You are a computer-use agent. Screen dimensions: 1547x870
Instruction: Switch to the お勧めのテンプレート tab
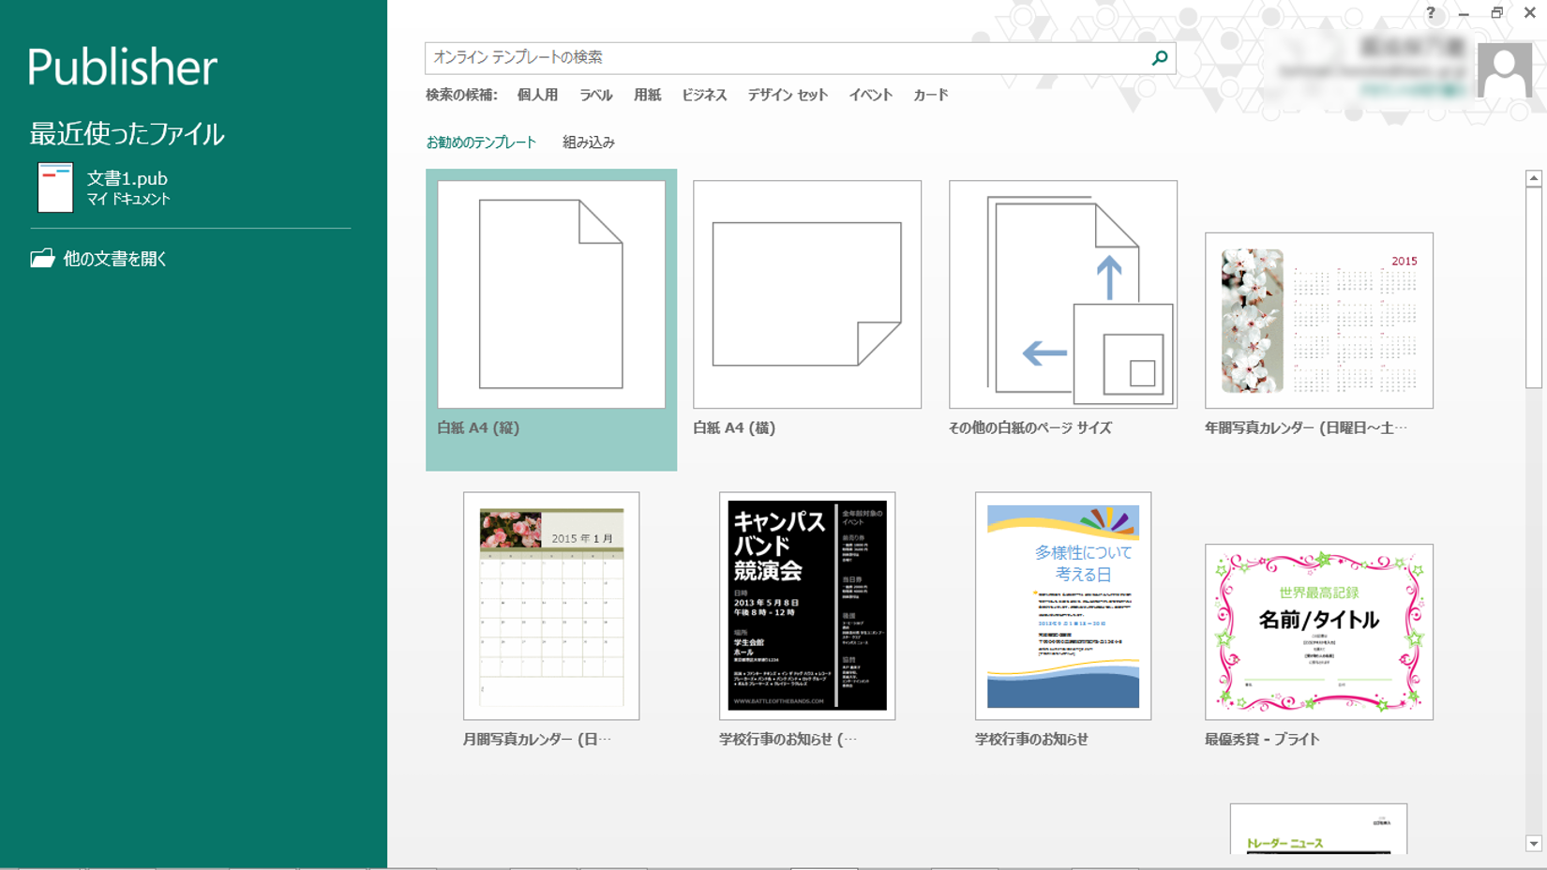click(481, 142)
